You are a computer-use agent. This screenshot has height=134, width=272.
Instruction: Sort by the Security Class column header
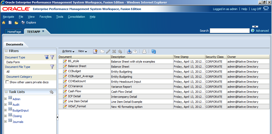coord(216,57)
